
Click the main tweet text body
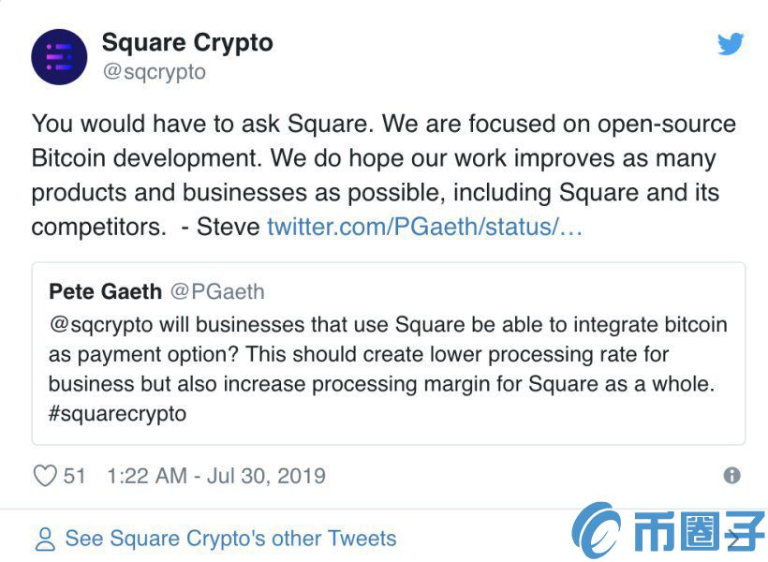point(383,175)
